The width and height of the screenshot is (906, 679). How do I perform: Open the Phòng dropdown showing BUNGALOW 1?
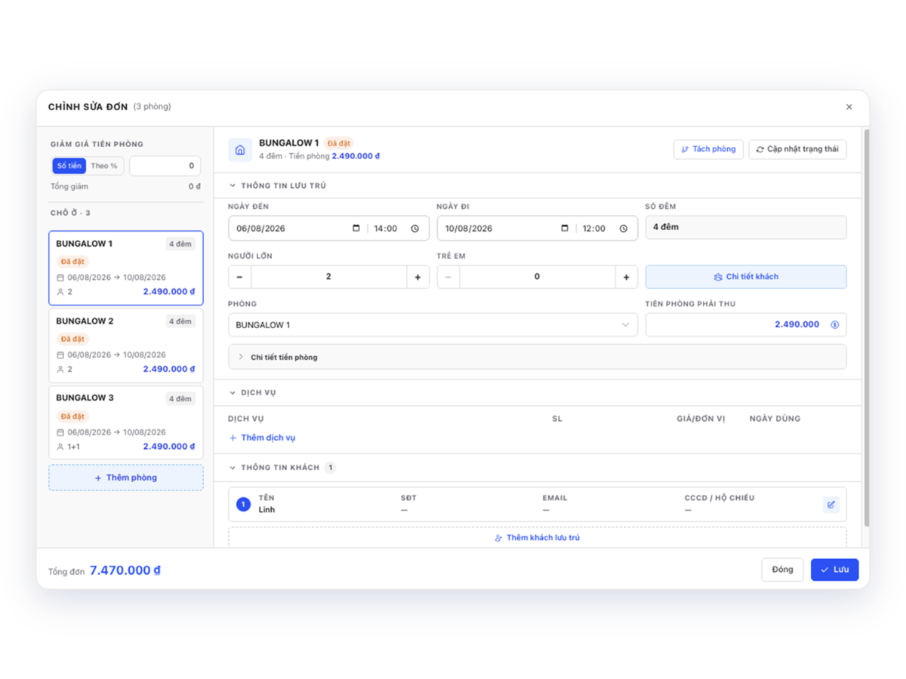click(x=433, y=325)
